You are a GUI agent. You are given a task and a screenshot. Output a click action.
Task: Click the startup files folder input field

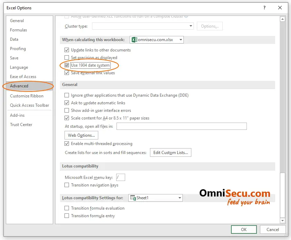click(181, 126)
